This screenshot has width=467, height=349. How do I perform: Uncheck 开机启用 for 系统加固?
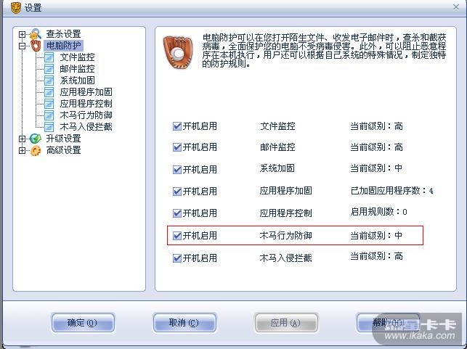tap(177, 170)
